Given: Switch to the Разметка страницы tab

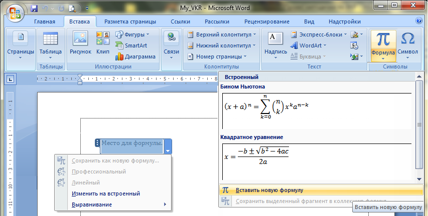Looking at the screenshot, I should coord(130,21).
